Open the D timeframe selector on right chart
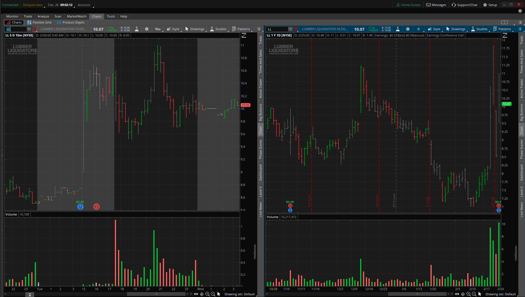This screenshot has width=525, height=297. click(418, 29)
